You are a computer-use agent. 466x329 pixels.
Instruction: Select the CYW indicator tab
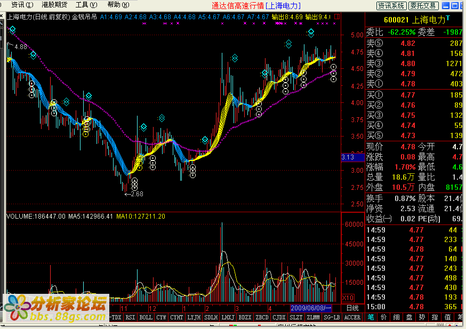(x=161, y=317)
